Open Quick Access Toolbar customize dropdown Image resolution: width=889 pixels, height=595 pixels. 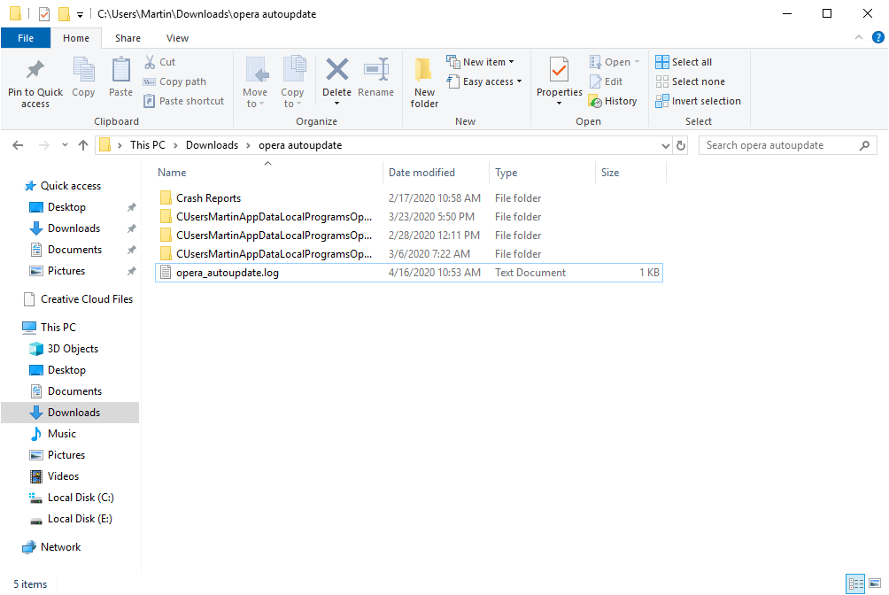(x=80, y=14)
